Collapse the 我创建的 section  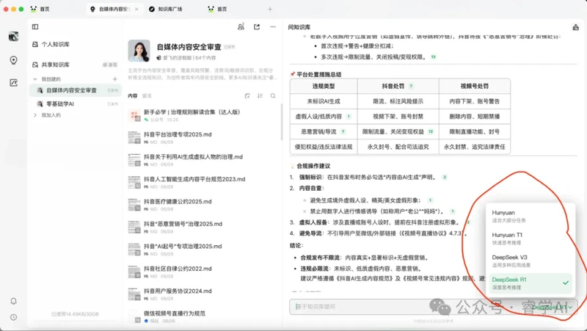(x=35, y=79)
